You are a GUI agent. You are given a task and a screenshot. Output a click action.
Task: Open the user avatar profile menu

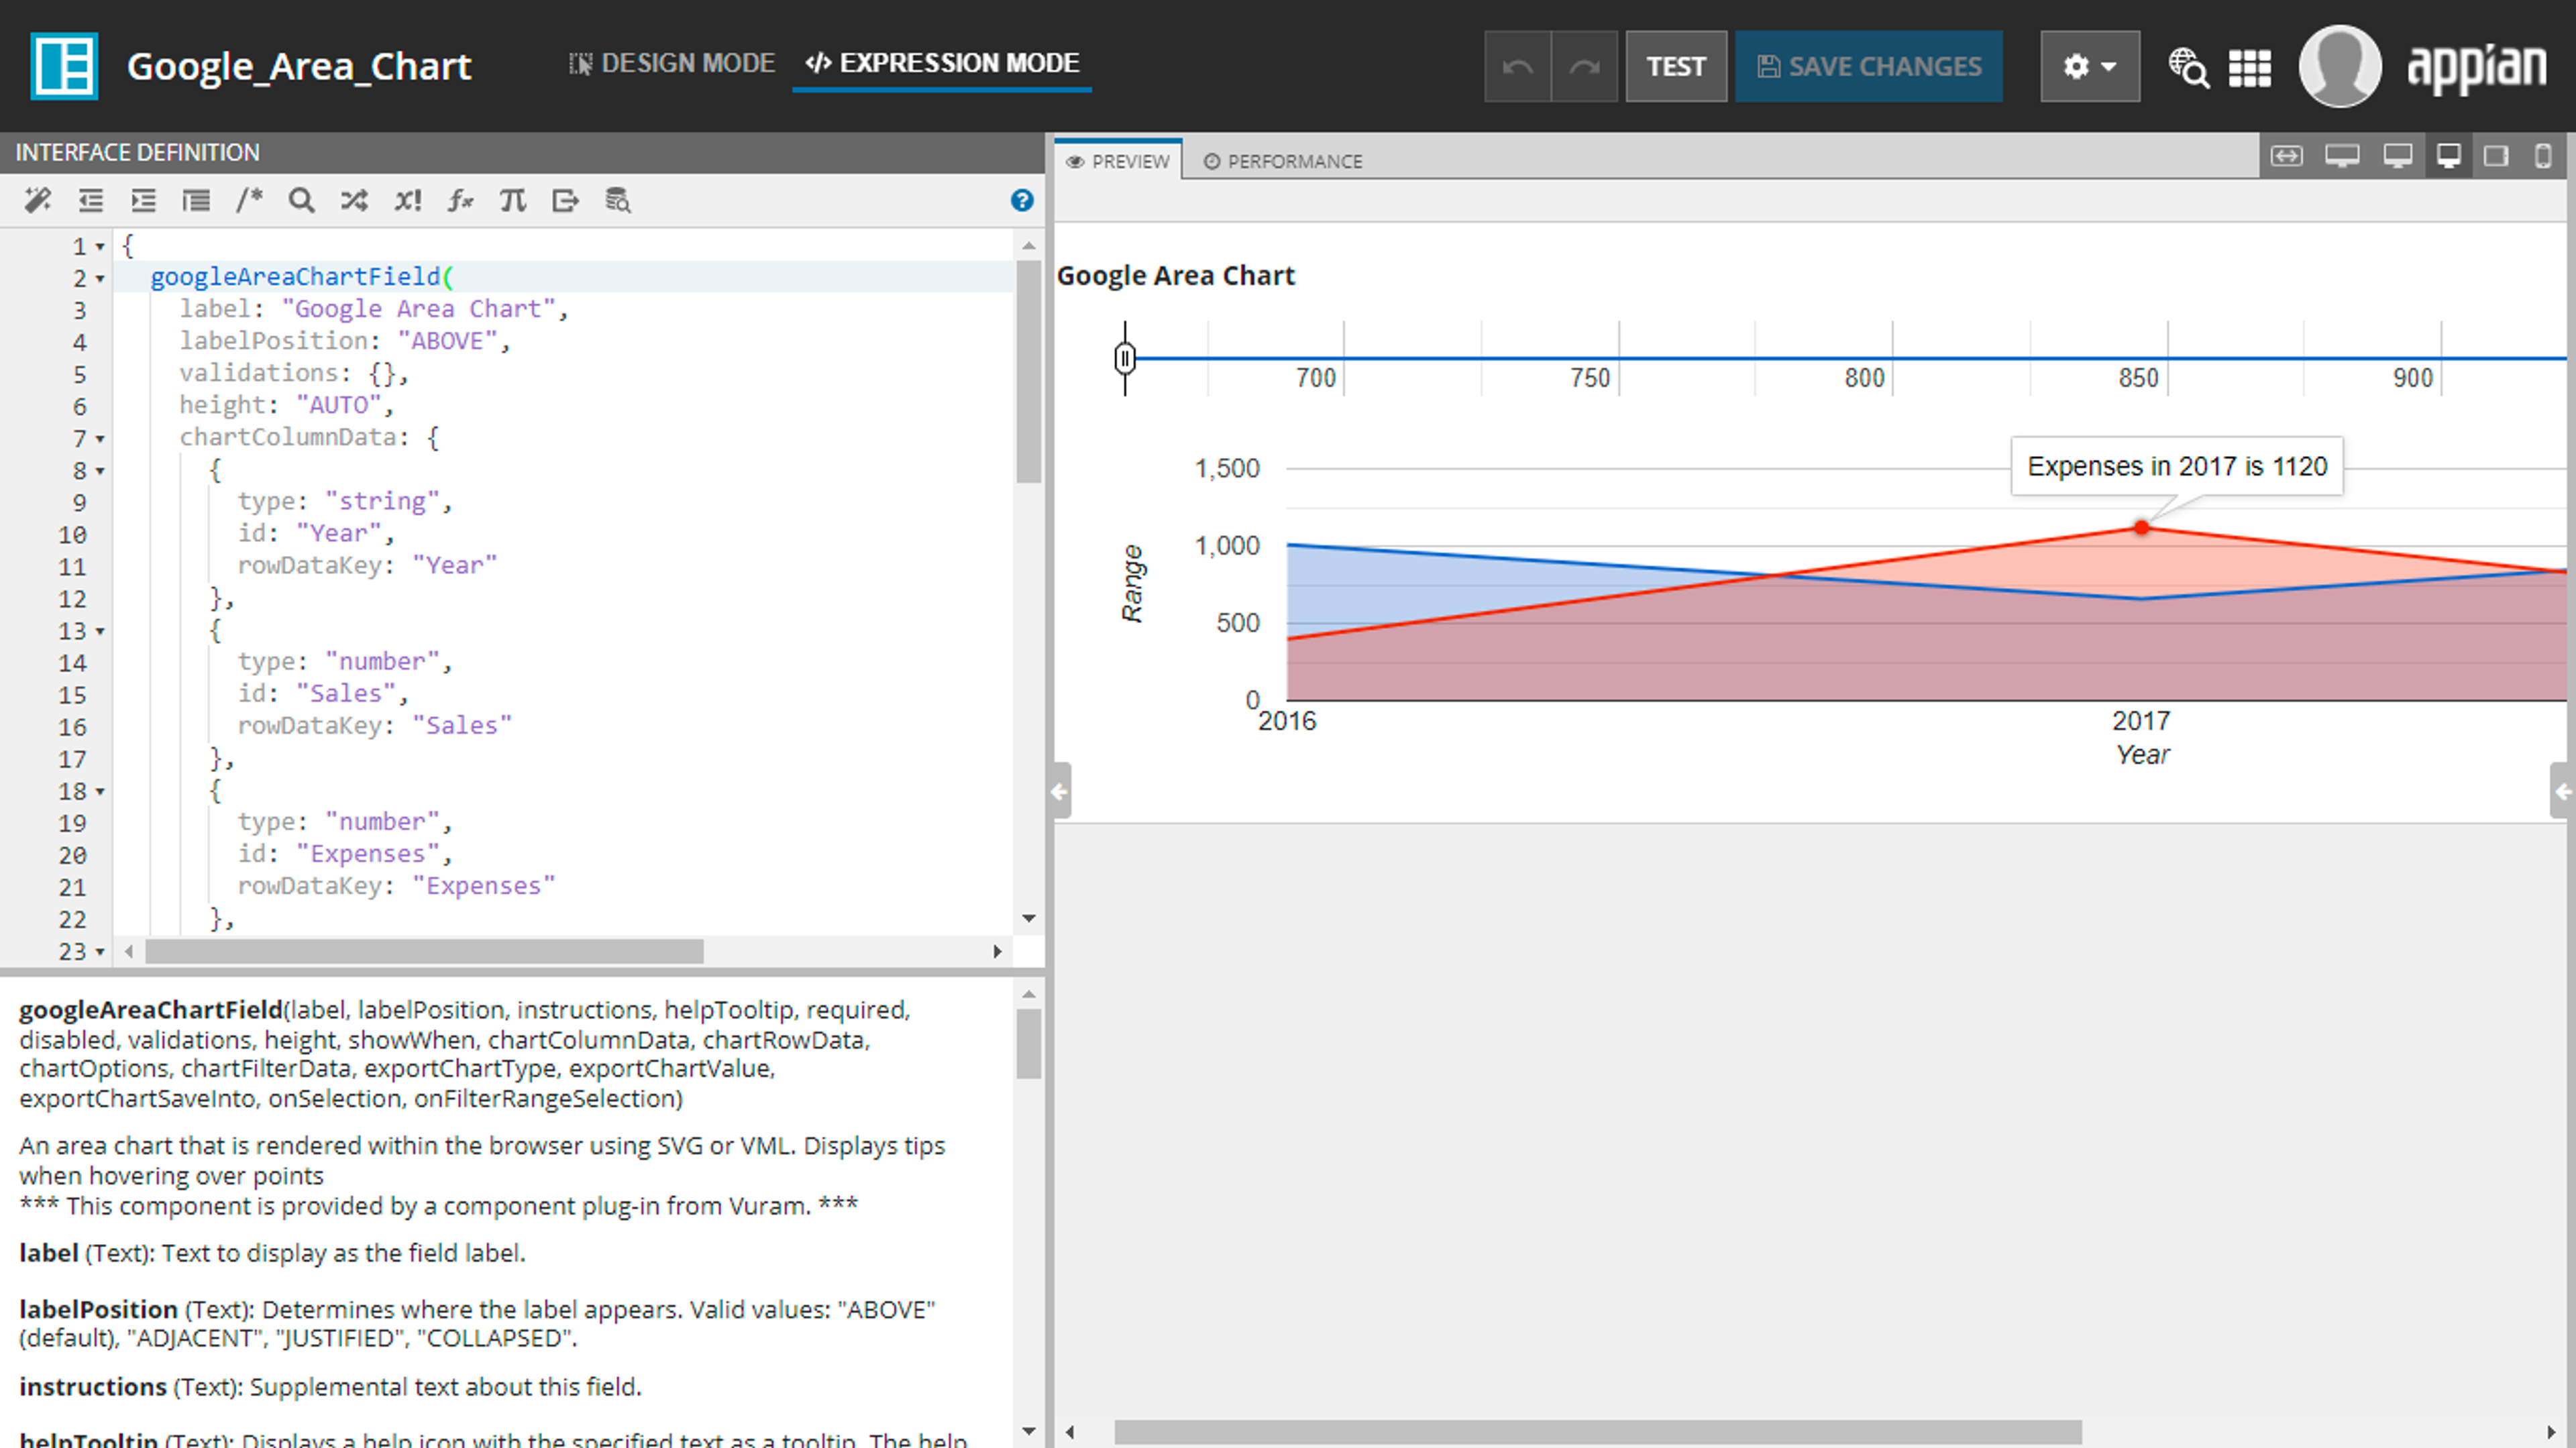click(x=2339, y=66)
